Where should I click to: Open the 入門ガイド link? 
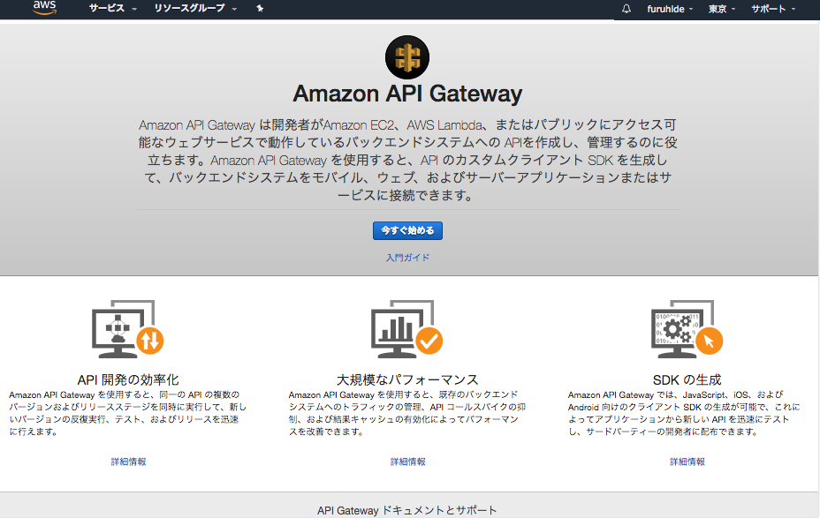[x=409, y=257]
